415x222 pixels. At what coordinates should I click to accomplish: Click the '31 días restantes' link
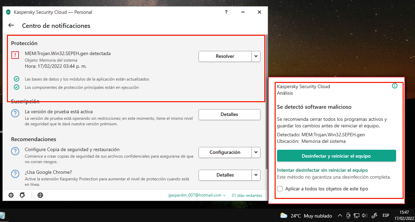point(247,195)
